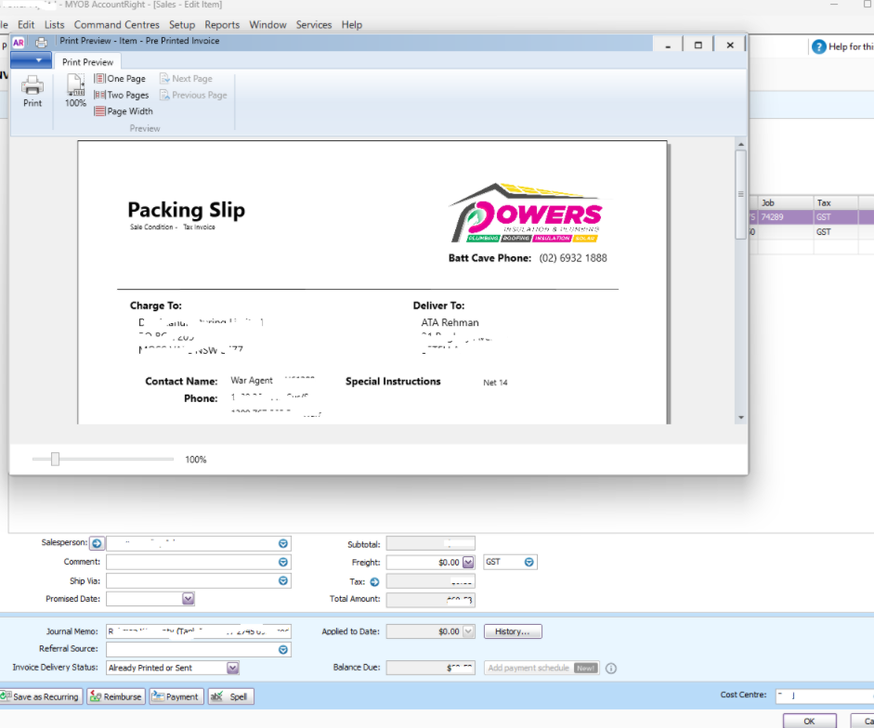This screenshot has height=728, width=874.
Task: Open the Promised Date calendar dropdown
Action: (189, 599)
